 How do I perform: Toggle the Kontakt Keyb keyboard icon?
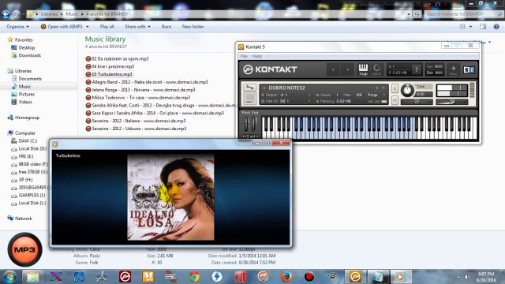point(363,69)
